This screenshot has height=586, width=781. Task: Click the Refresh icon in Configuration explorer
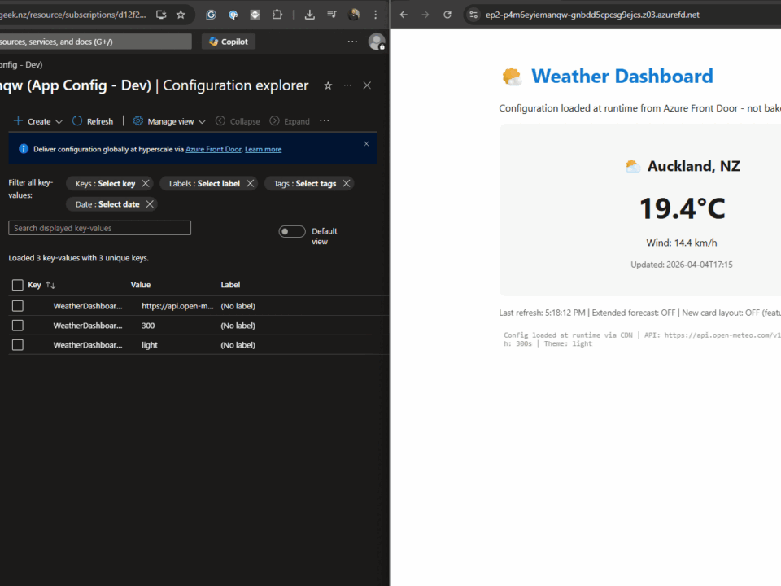click(77, 121)
